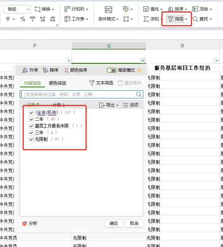
Task: Uncheck 基层工作最低年限 checkbox
Action: point(31,126)
